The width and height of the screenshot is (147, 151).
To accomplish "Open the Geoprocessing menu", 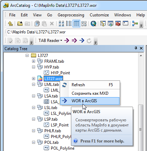I will (71, 15).
